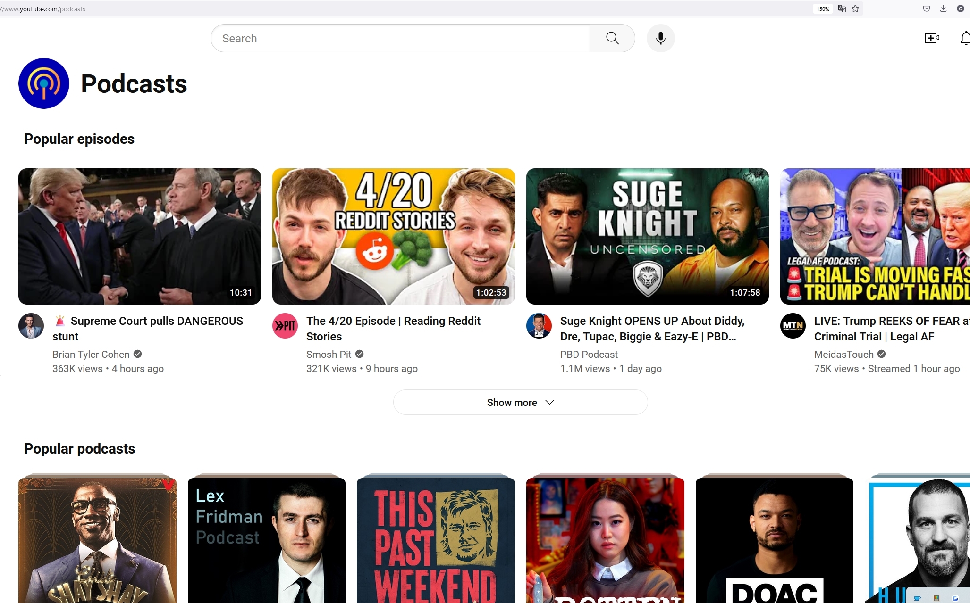
Task: Bookmark this page with the star icon
Action: click(x=855, y=8)
